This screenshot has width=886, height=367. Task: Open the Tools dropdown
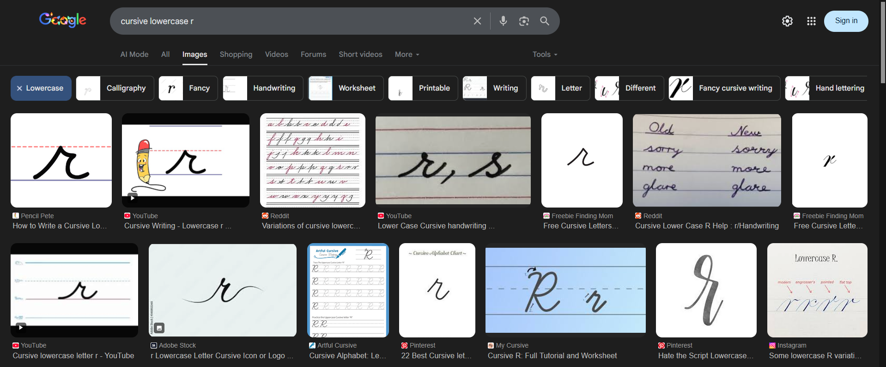pyautogui.click(x=545, y=55)
